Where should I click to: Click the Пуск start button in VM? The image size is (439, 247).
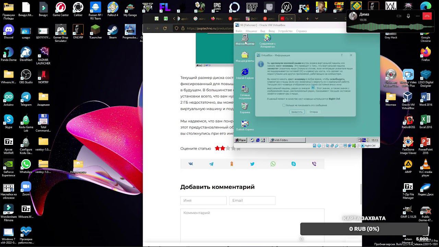(241, 140)
